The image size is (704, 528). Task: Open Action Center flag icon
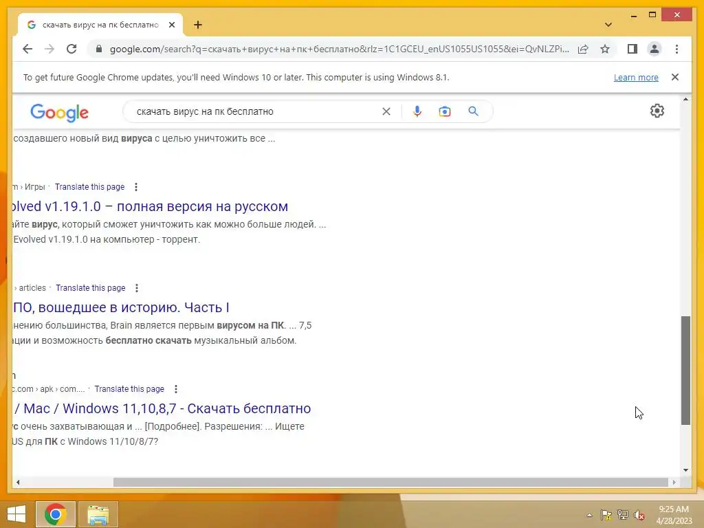pyautogui.click(x=606, y=515)
